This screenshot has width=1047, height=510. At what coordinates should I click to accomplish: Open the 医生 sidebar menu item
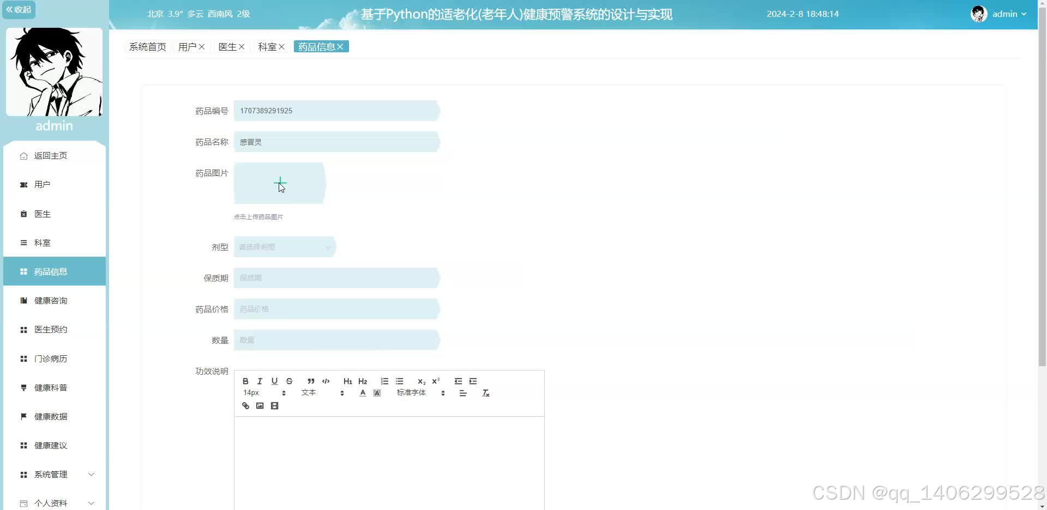click(x=55, y=214)
